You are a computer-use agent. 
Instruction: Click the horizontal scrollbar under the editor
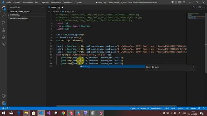pos(116,106)
